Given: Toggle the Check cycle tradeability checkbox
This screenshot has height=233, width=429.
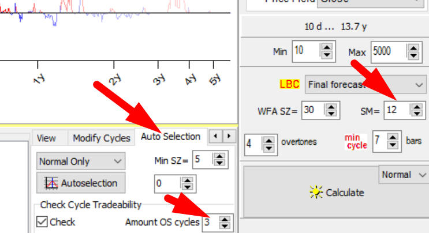Looking at the screenshot, I should pyautogui.click(x=42, y=221).
